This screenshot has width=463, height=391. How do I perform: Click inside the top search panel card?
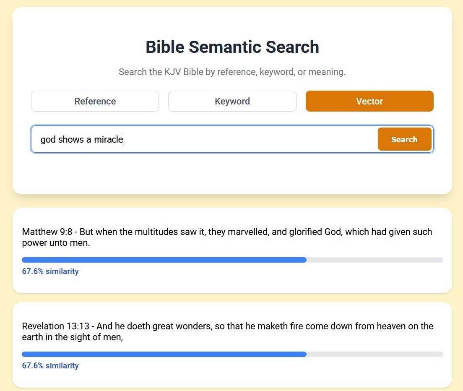tap(231, 176)
